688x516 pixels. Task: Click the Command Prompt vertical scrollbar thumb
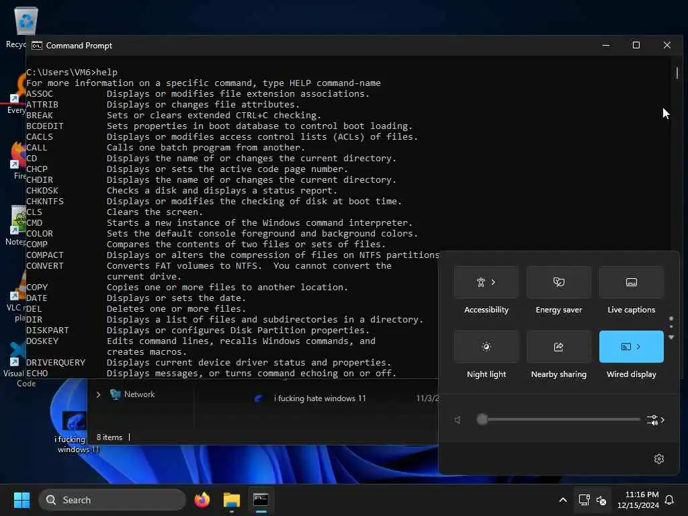coord(677,73)
